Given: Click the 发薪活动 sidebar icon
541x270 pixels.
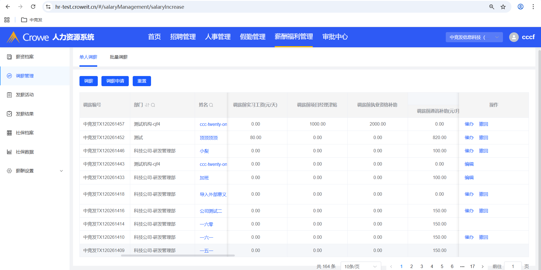Looking at the screenshot, I should 9,95.
